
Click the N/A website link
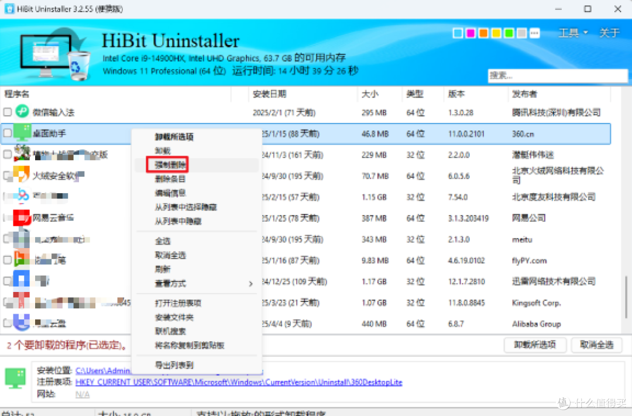pyautogui.click(x=83, y=394)
